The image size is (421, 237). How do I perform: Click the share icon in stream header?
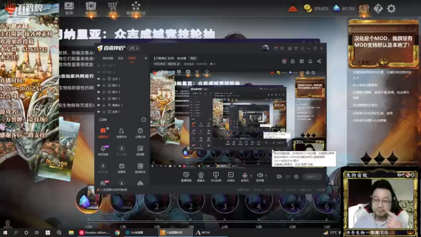pos(319,61)
